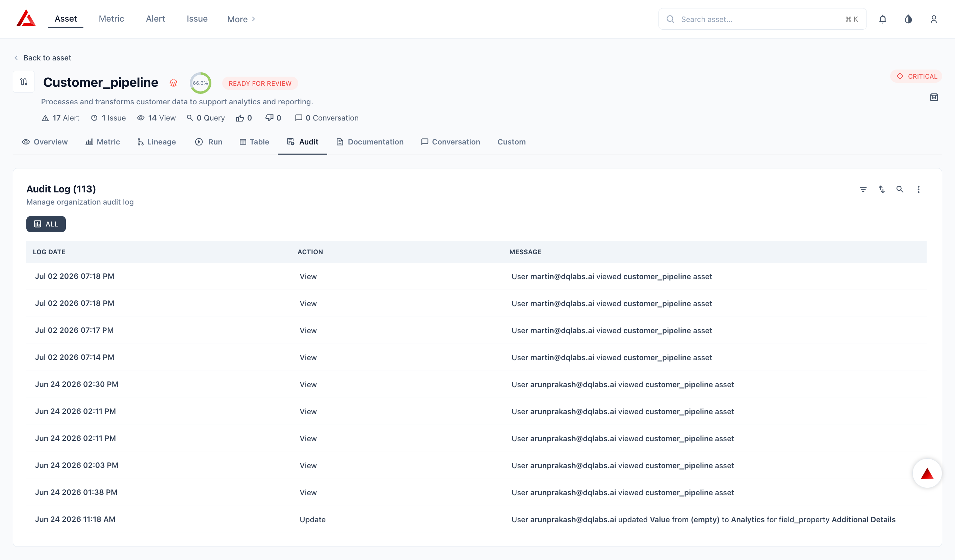Click the Audit Log (113) heading
This screenshot has height=560, width=956.
click(61, 189)
